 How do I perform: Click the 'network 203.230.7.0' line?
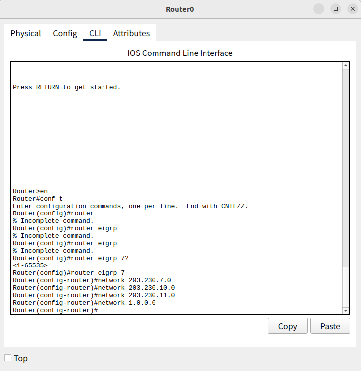(92, 280)
